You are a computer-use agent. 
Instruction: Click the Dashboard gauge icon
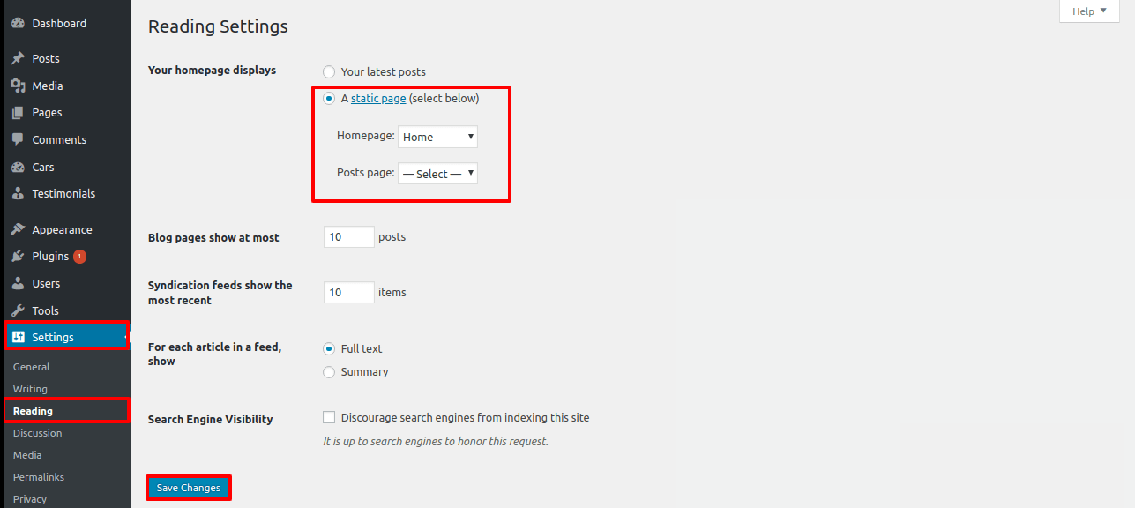[x=18, y=24]
